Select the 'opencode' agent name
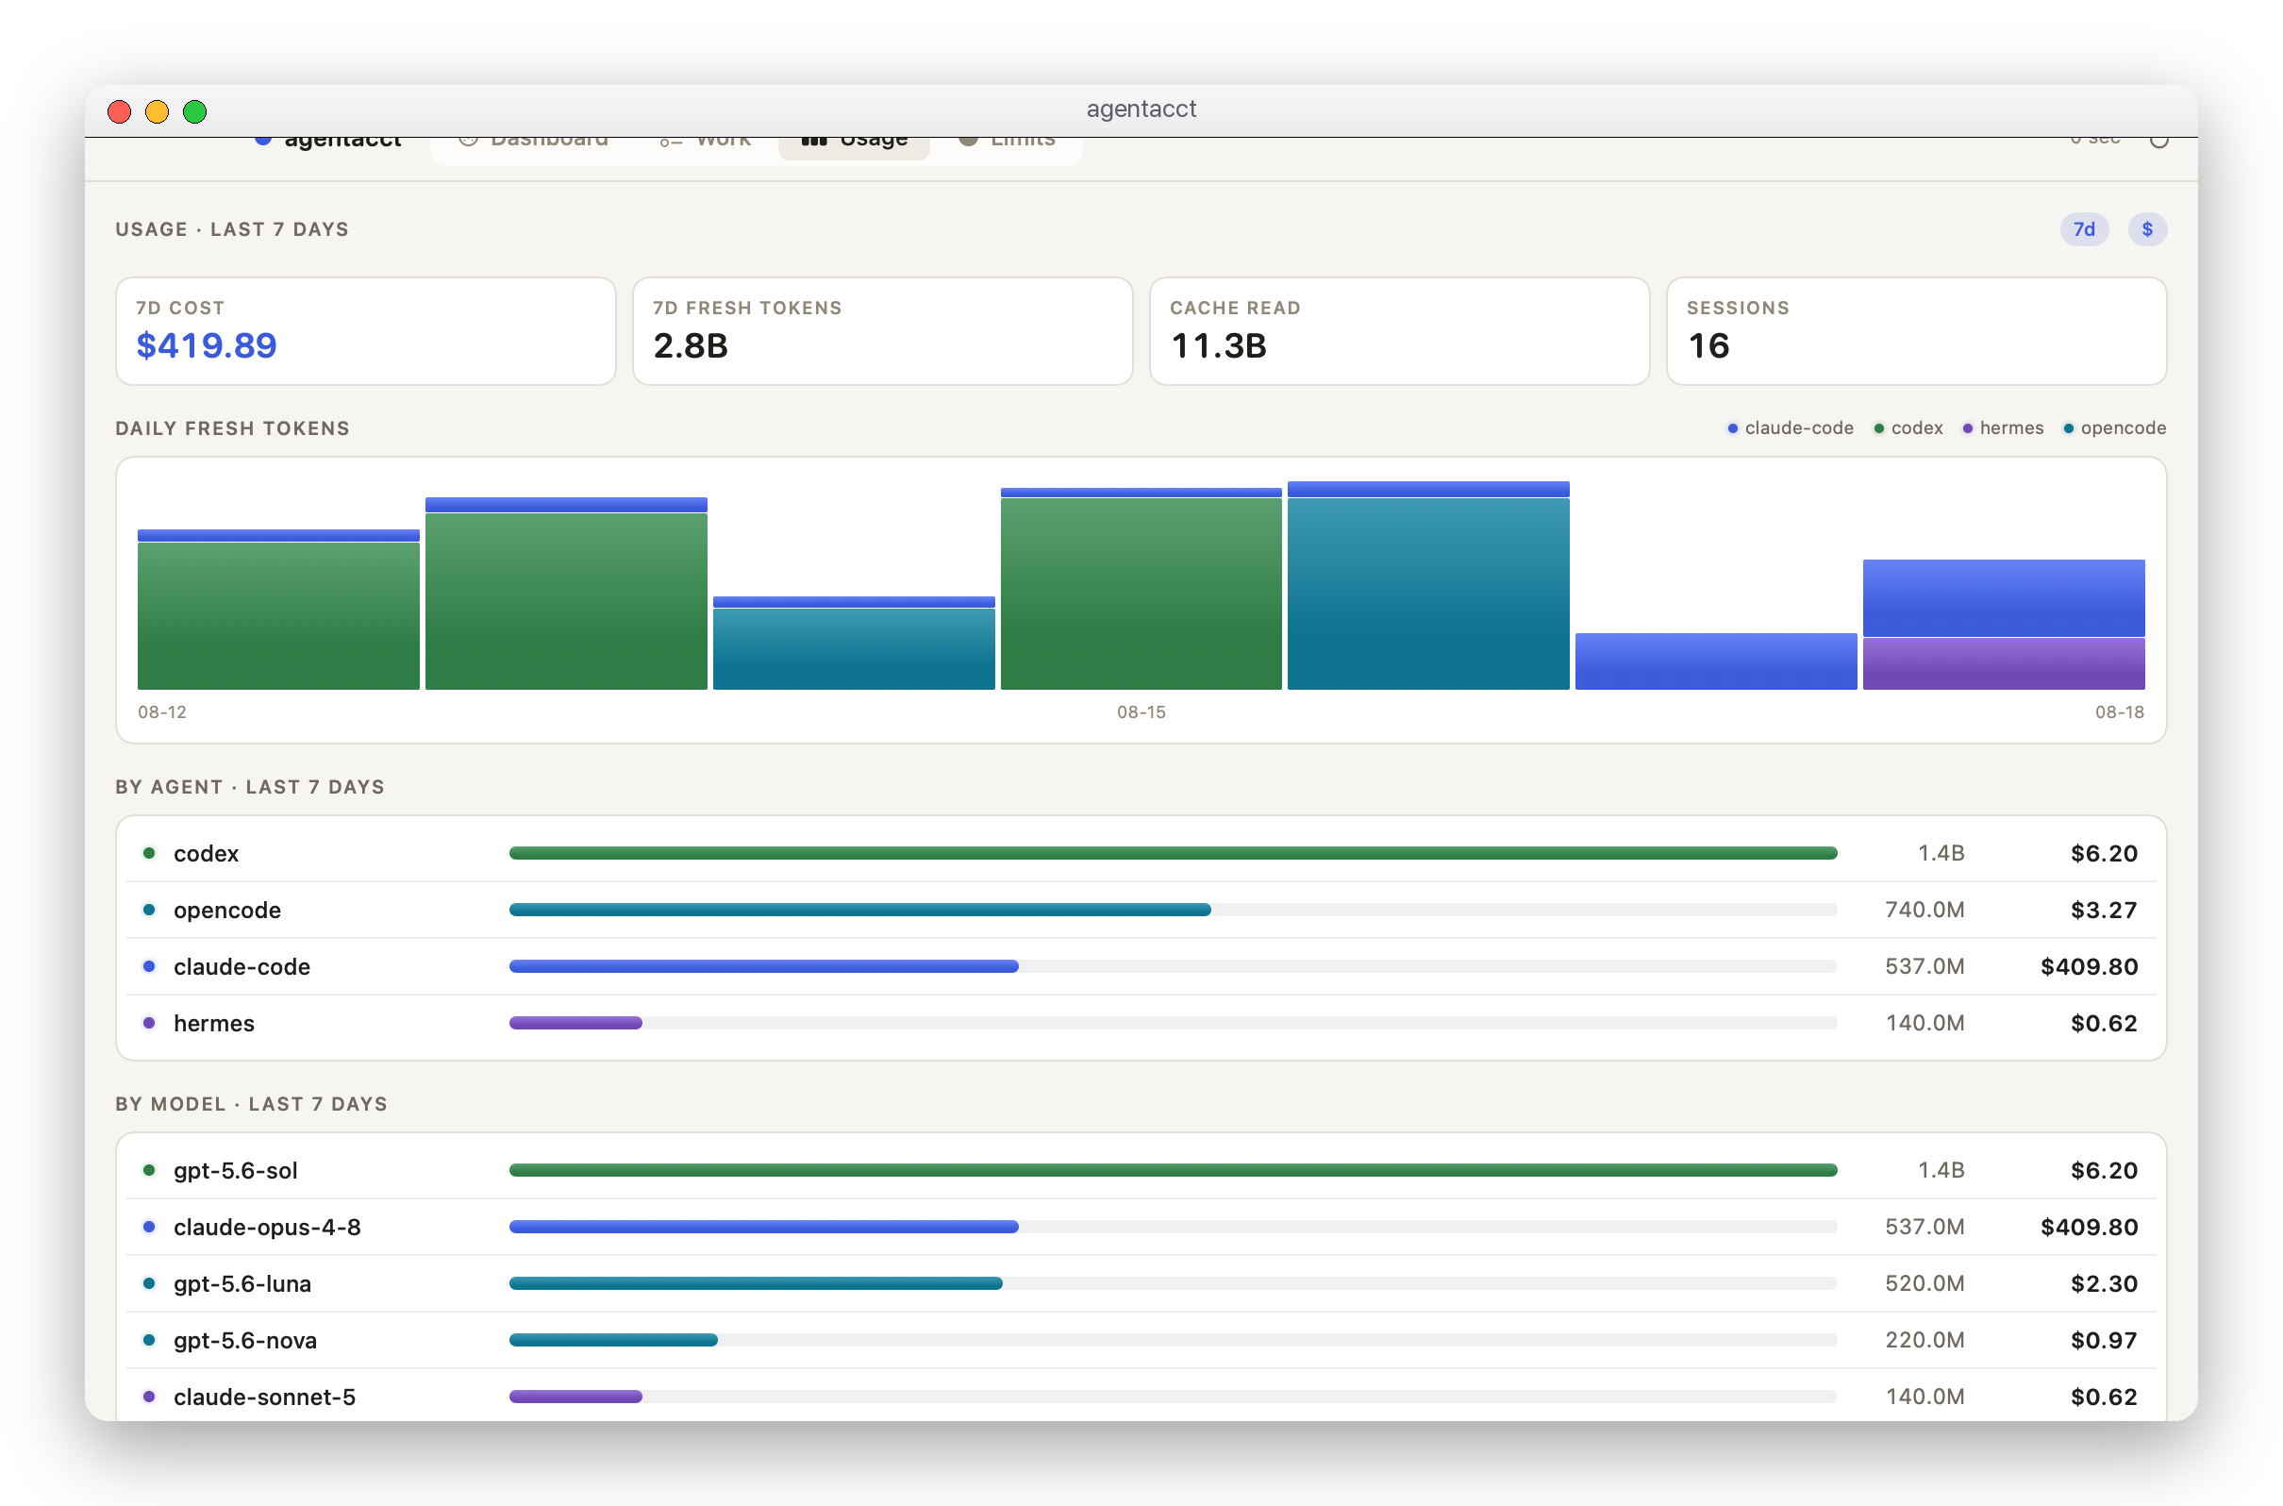 [227, 911]
